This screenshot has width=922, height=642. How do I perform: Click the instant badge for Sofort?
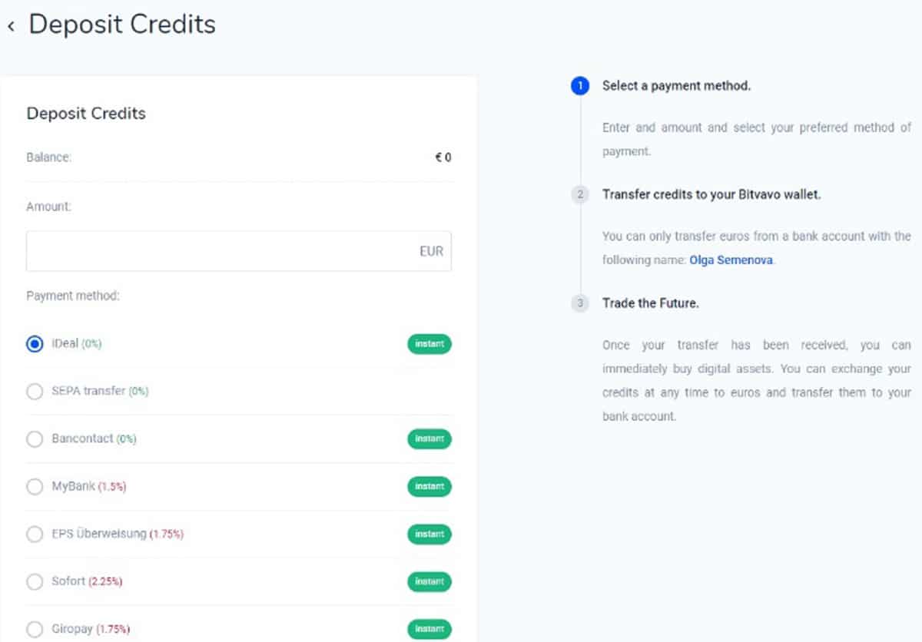tap(429, 582)
